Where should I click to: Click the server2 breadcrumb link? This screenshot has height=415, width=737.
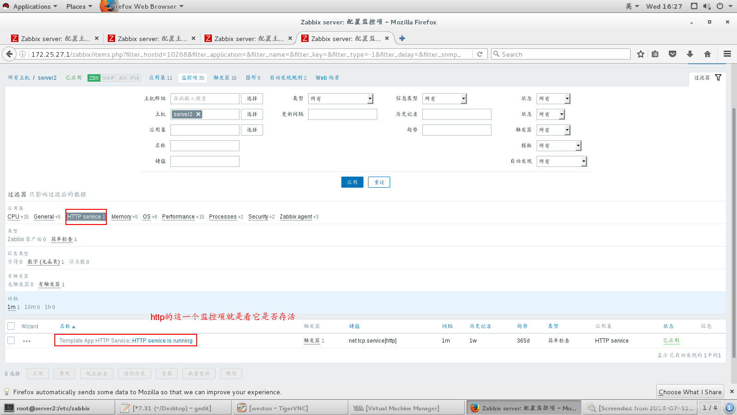click(47, 78)
